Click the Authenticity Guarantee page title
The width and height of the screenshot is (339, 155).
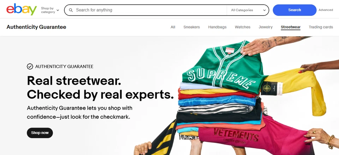pyautogui.click(x=36, y=27)
